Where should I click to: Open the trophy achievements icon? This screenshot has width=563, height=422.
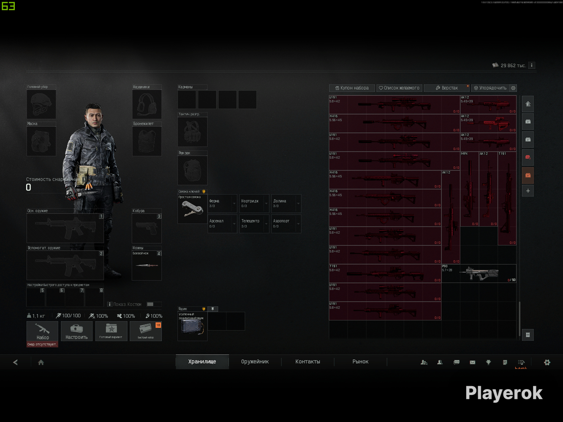[x=489, y=362]
